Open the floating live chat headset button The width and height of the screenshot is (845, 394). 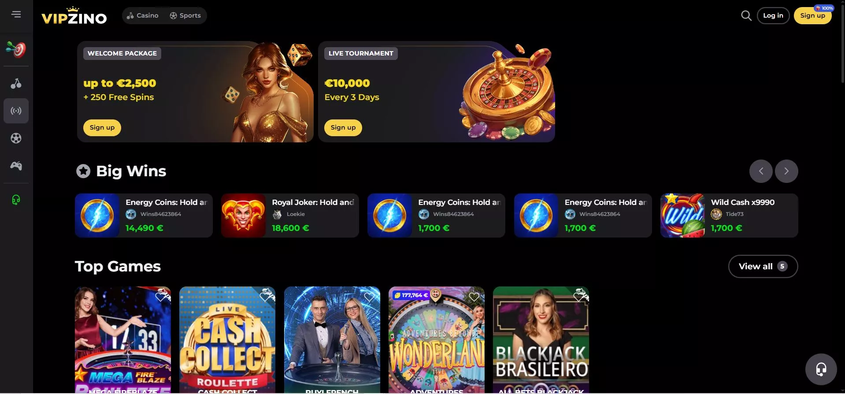(821, 369)
